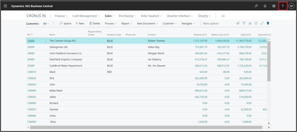Expand the Finance menu
Viewport: 297px width, 132px height.
(61, 16)
